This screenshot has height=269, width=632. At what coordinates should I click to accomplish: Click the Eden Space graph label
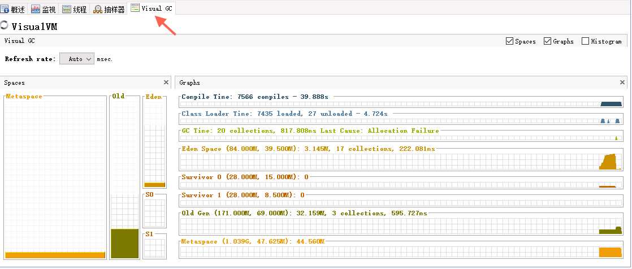tap(308, 149)
